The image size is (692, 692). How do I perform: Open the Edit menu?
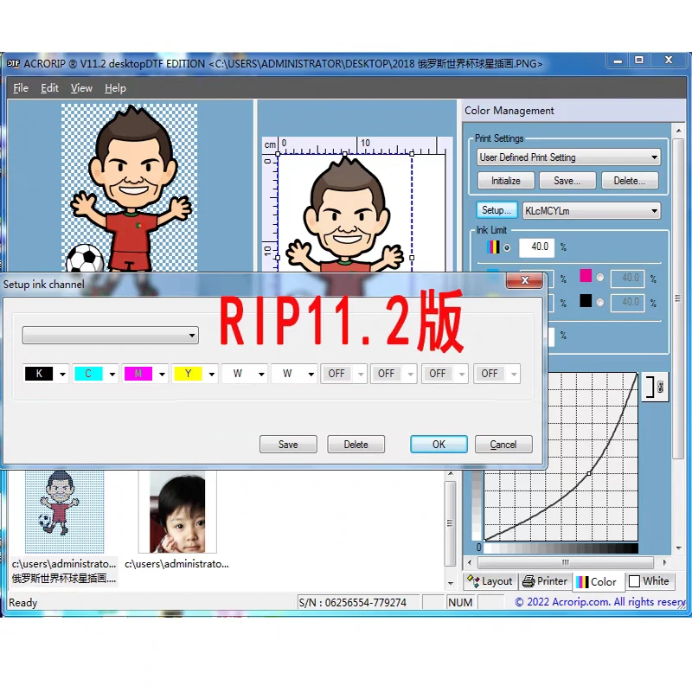[x=50, y=88]
